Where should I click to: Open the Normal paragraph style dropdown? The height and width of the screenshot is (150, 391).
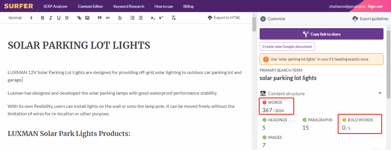point(20,18)
